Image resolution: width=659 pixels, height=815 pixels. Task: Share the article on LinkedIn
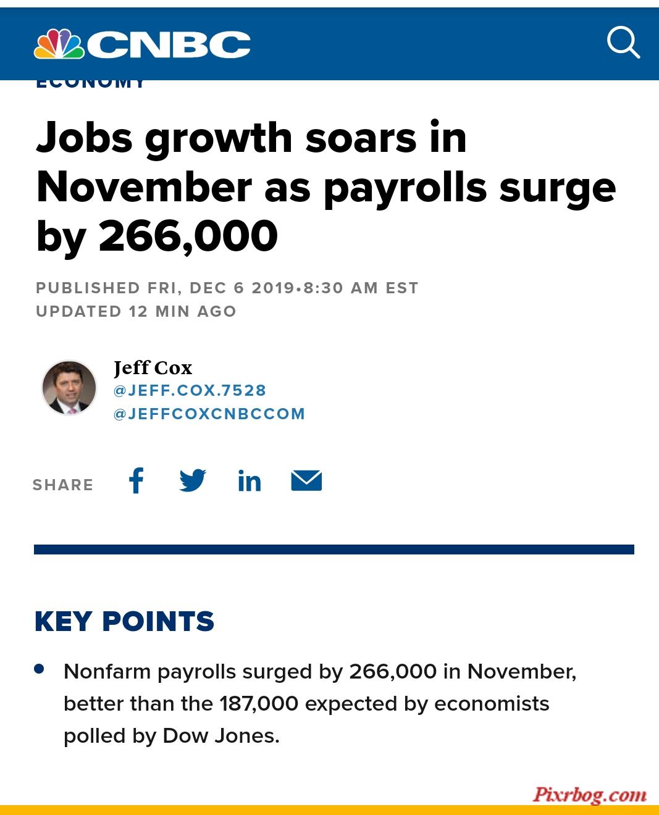click(250, 480)
